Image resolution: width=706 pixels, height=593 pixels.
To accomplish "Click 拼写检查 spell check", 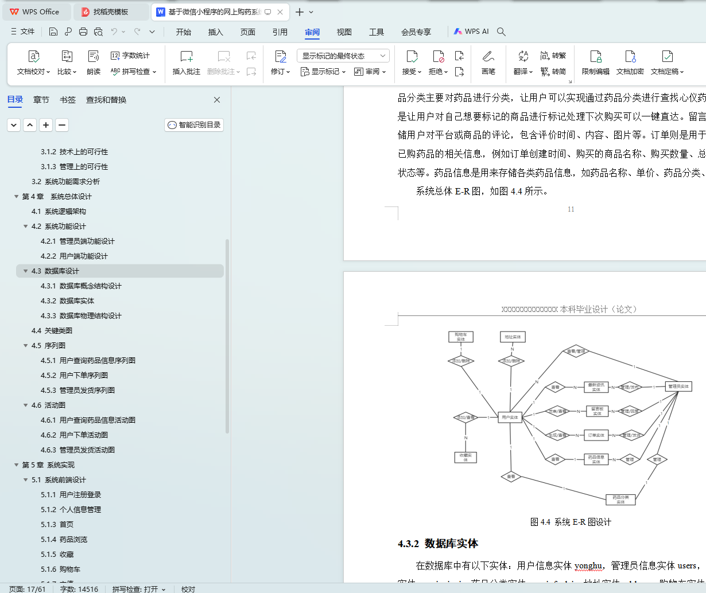I will pyautogui.click(x=133, y=72).
